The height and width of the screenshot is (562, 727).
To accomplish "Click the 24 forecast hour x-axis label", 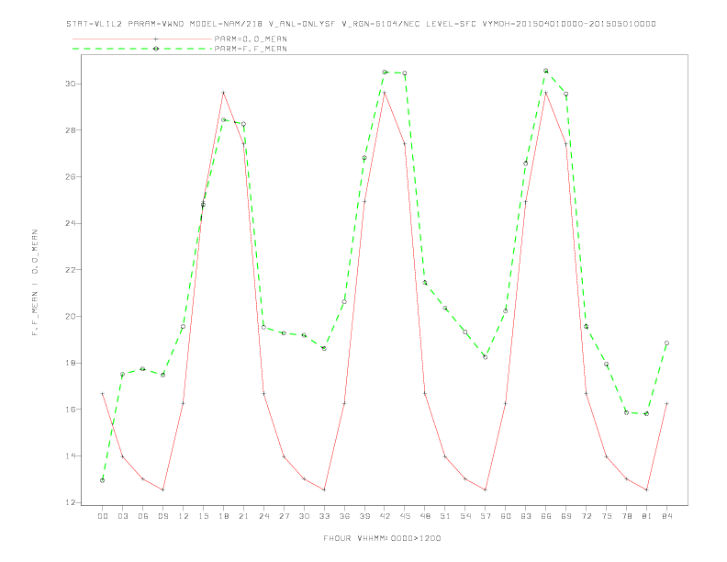I will pyautogui.click(x=263, y=516).
